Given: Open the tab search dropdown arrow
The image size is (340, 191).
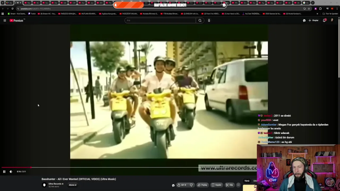Looking at the screenshot, I should point(2,3).
